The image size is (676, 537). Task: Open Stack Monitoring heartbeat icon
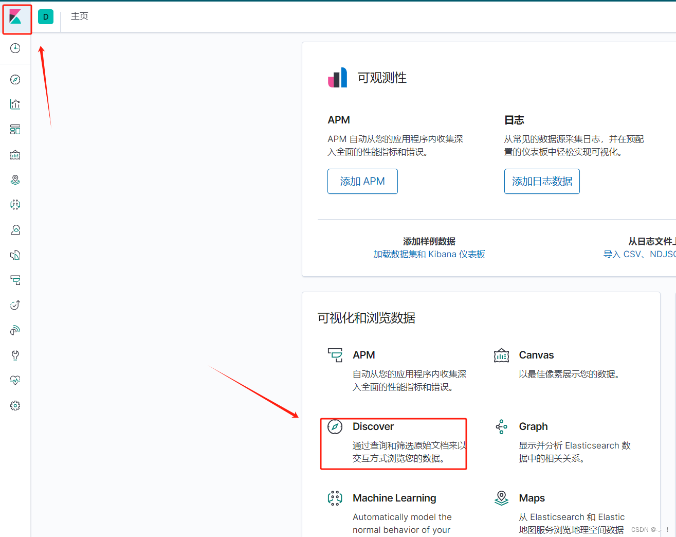coord(15,381)
